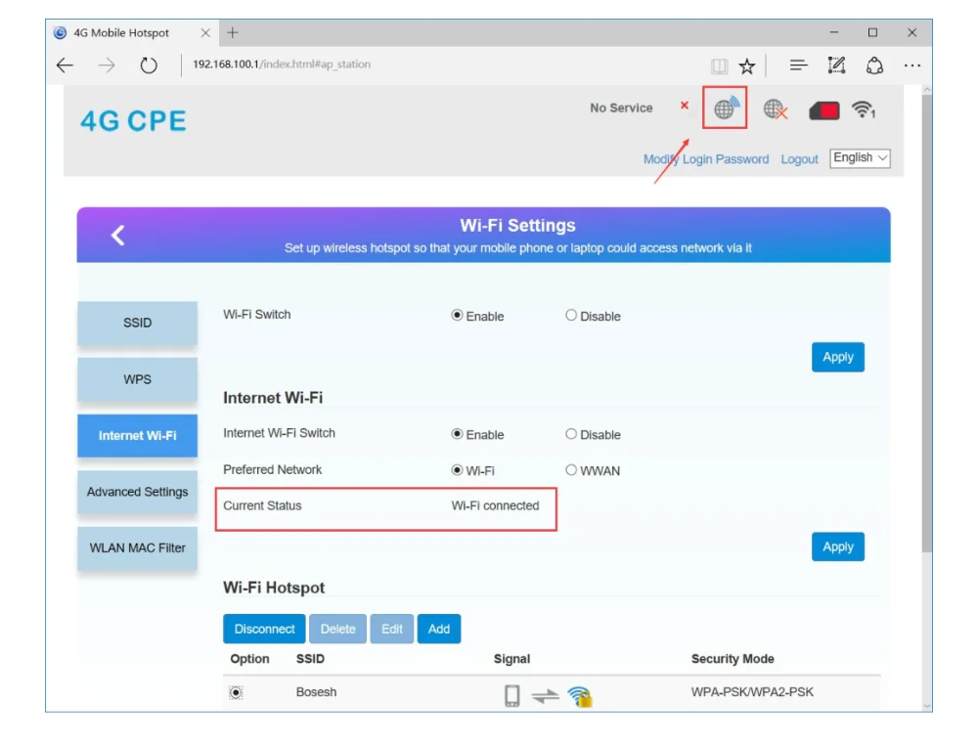Disable the Wi-Fi Switch
This screenshot has height=742, width=978.
pos(571,316)
